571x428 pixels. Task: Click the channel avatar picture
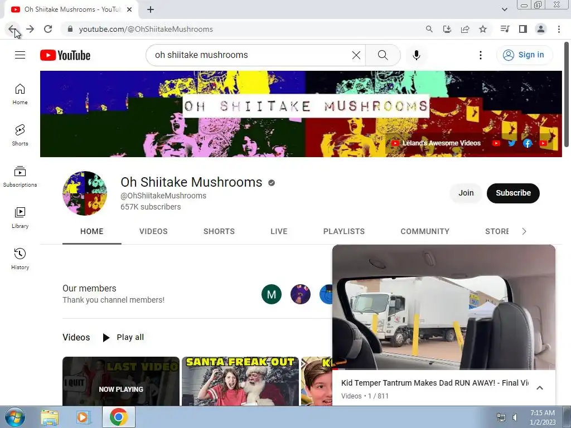[85, 193]
